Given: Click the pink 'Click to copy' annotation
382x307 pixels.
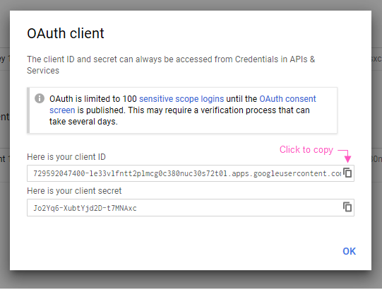Looking at the screenshot, I should (x=306, y=150).
